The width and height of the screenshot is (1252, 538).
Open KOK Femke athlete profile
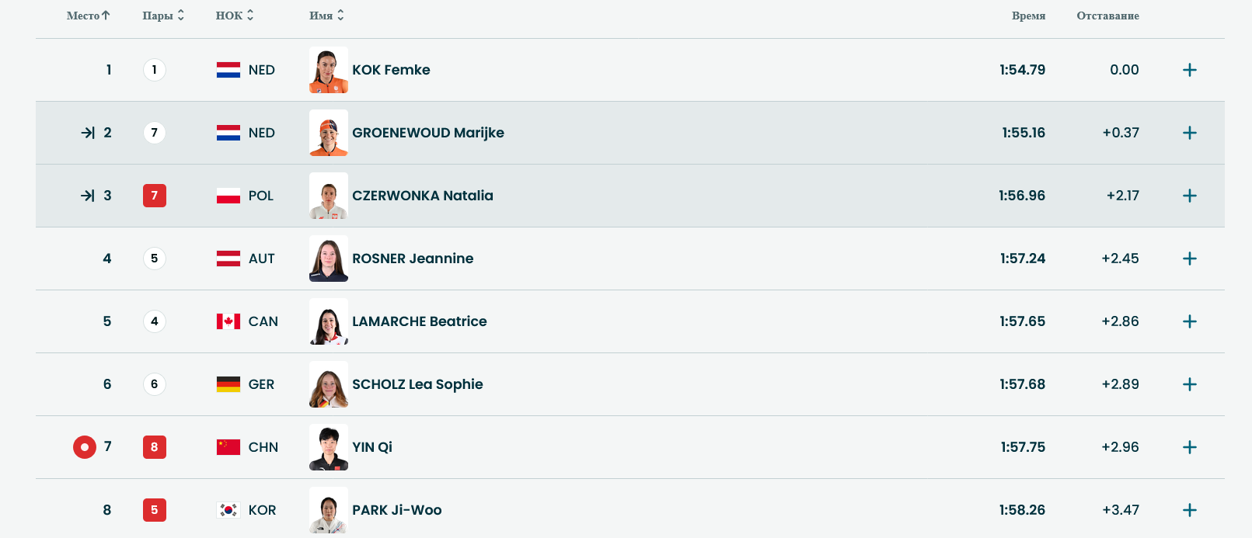(391, 70)
